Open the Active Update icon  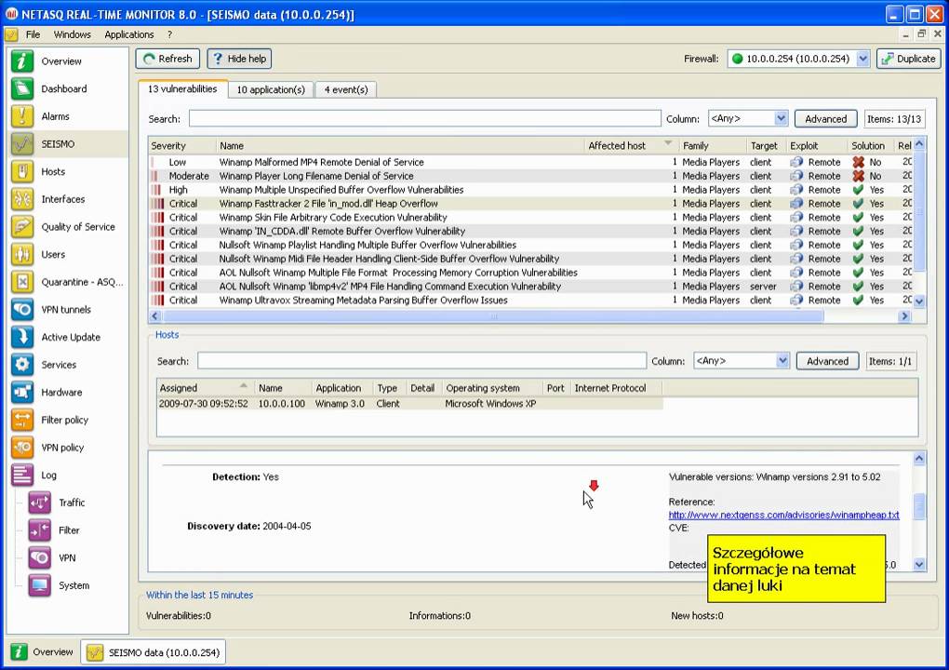[22, 337]
